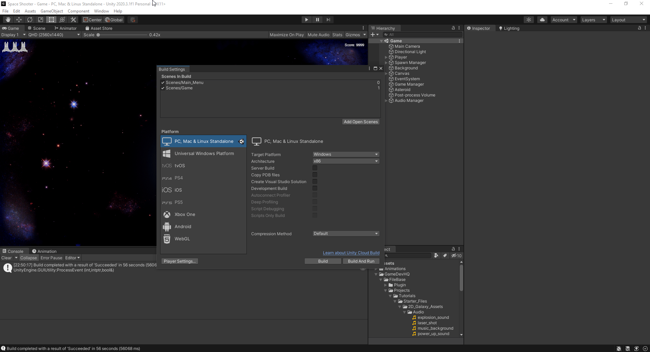Expand Audio Manager in Hierarchy
The image size is (650, 352).
pos(386,101)
